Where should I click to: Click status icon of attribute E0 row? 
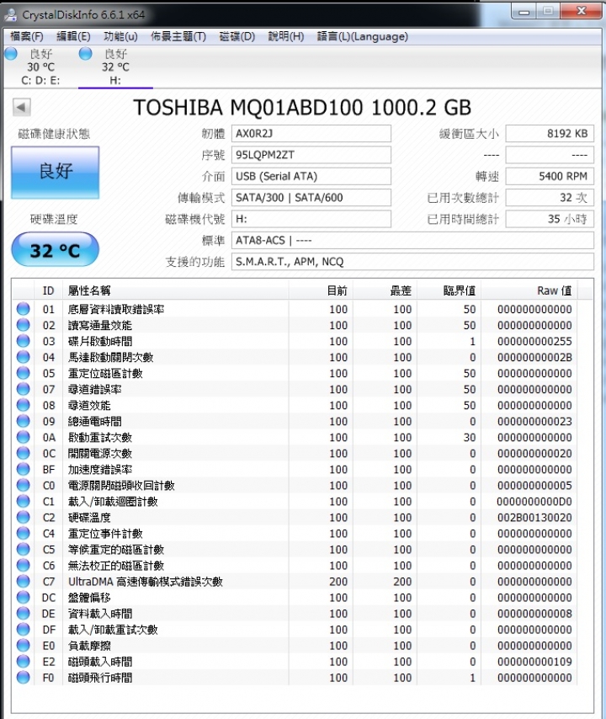[x=23, y=646]
